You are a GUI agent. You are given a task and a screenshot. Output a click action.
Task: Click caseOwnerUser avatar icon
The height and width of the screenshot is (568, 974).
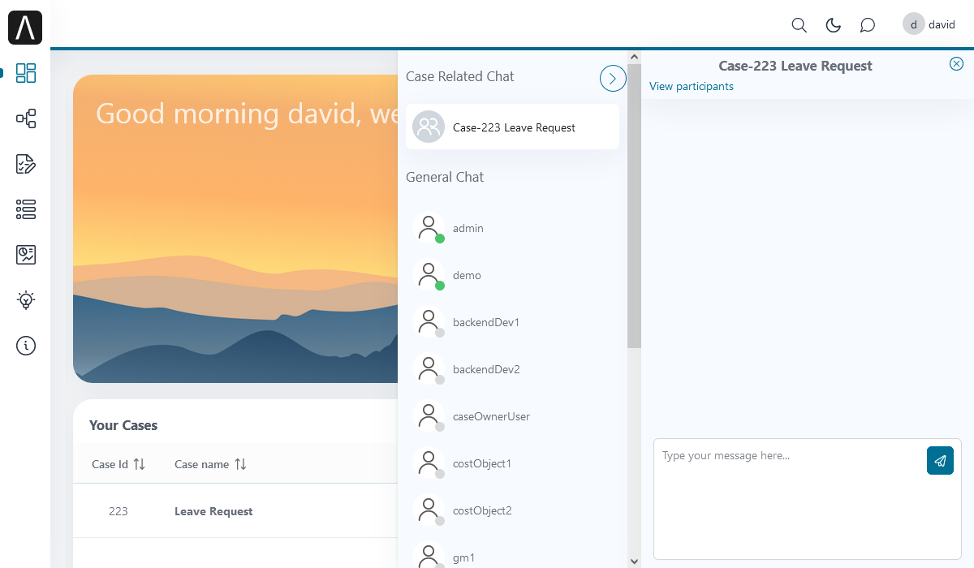coord(429,416)
